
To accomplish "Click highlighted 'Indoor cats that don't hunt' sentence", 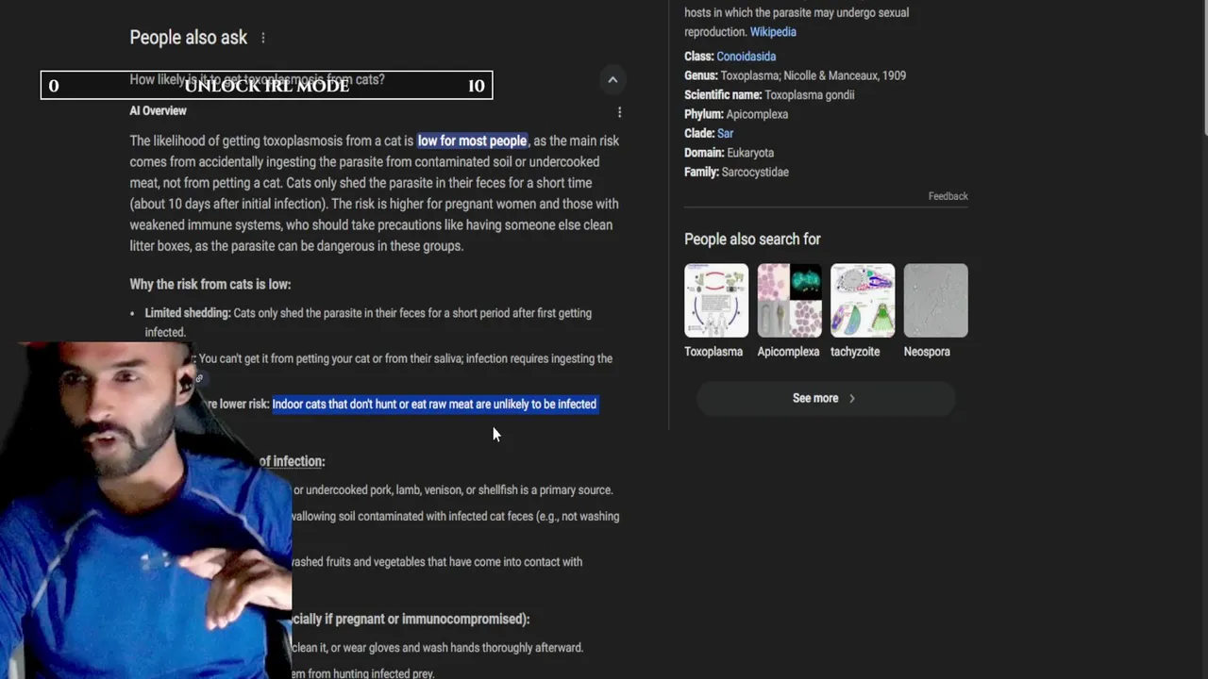I will (x=434, y=404).
